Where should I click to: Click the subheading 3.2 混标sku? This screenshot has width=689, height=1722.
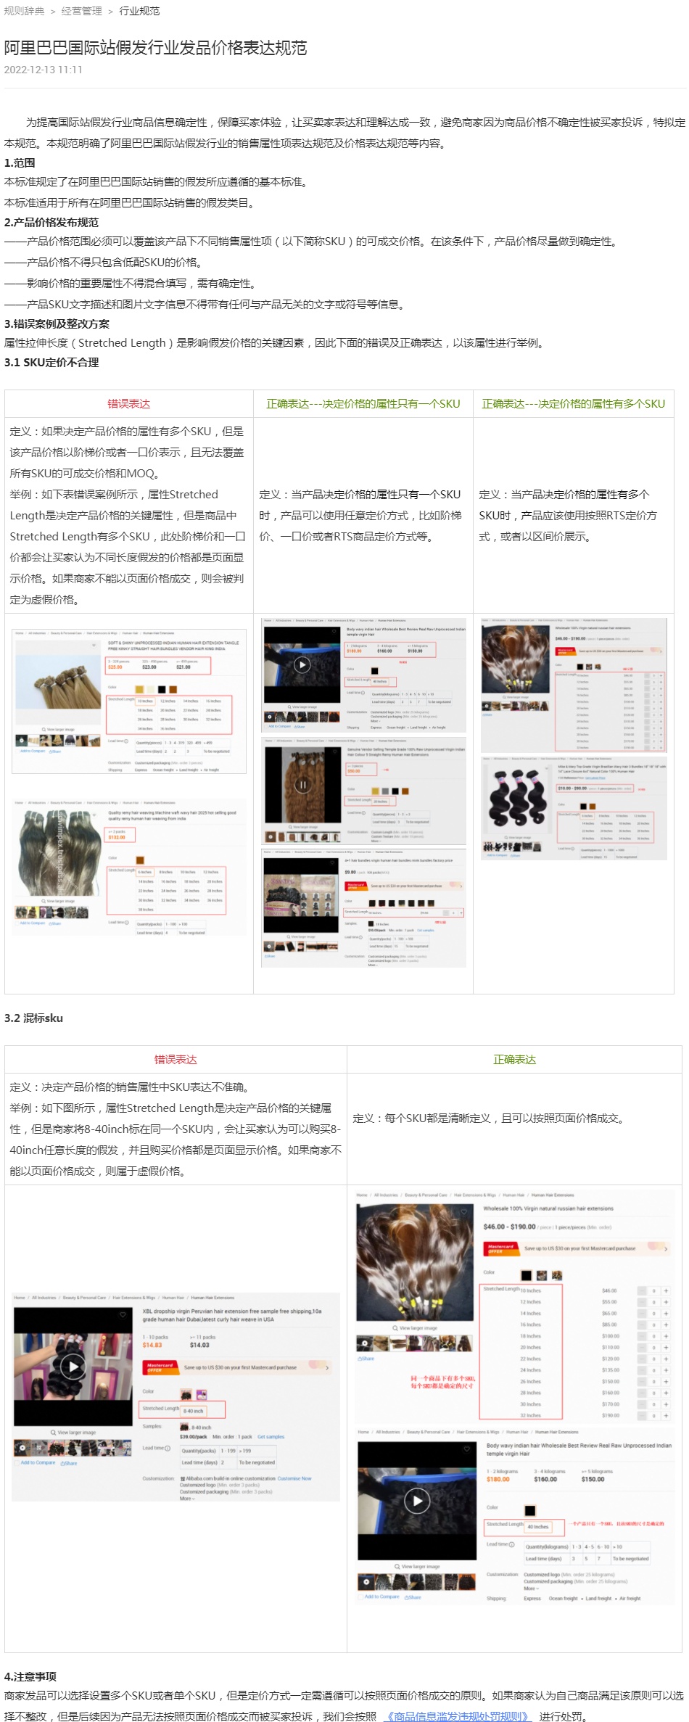[33, 1018]
